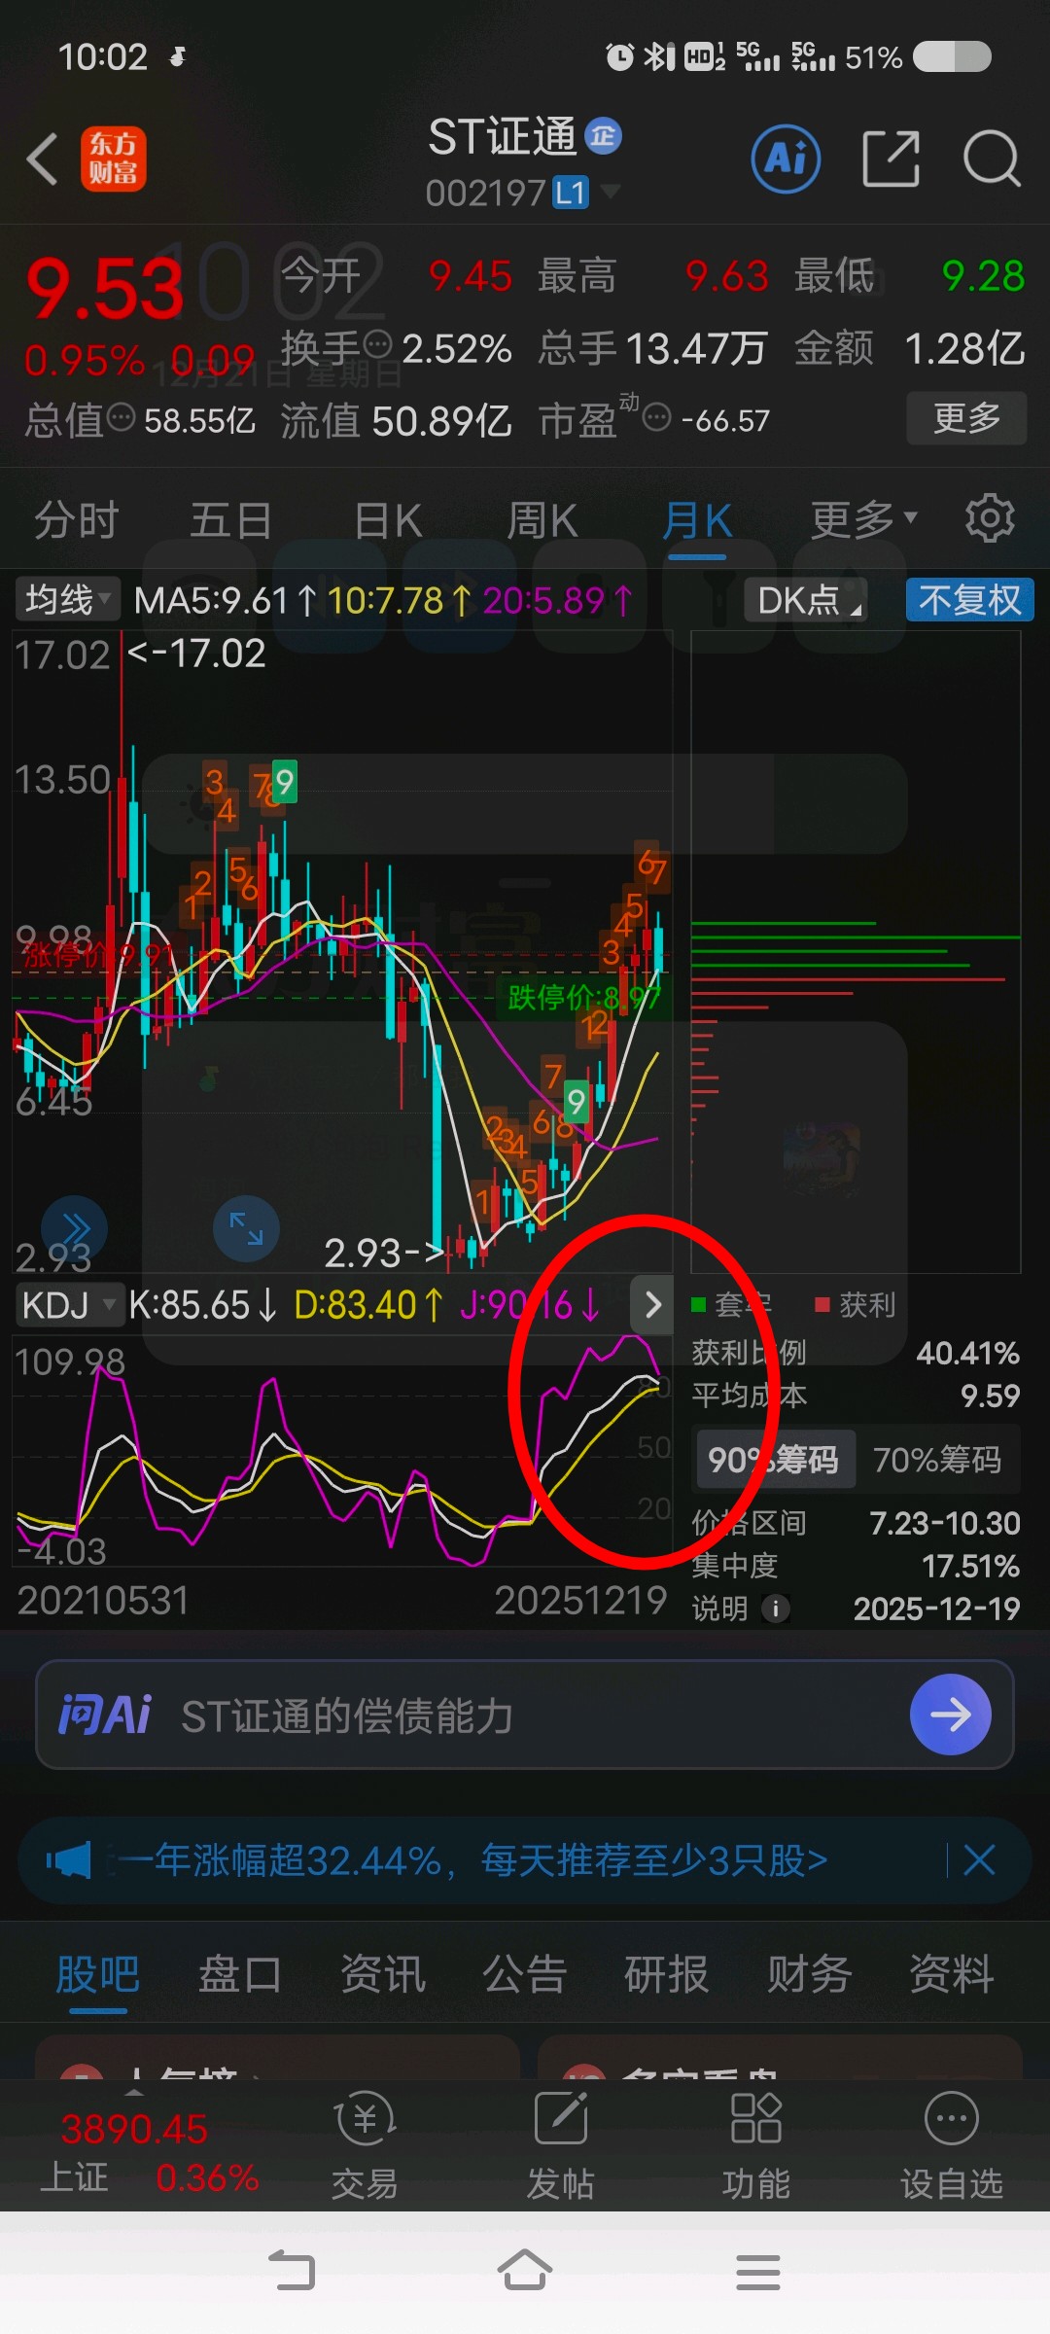1050x2334 pixels.
Task: Open the Ai assistant icon
Action: point(786,159)
